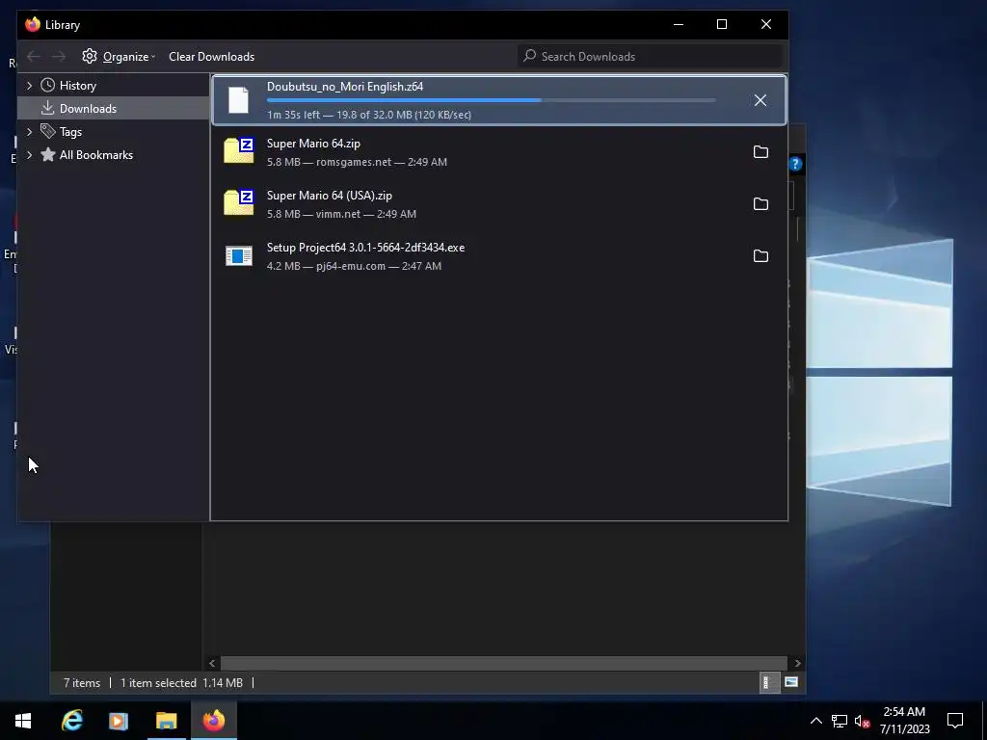The image size is (987, 740).
Task: Show hidden system tray icons
Action: [x=815, y=721]
